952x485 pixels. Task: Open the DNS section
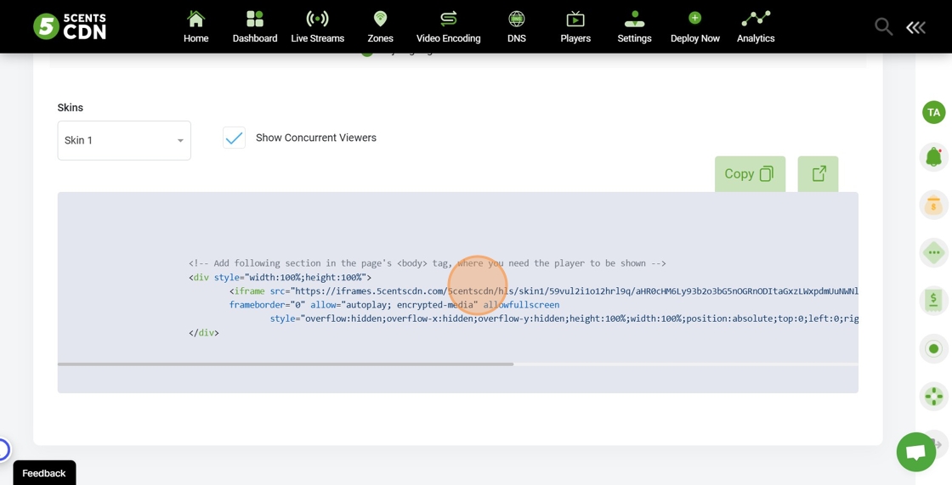pyautogui.click(x=517, y=26)
